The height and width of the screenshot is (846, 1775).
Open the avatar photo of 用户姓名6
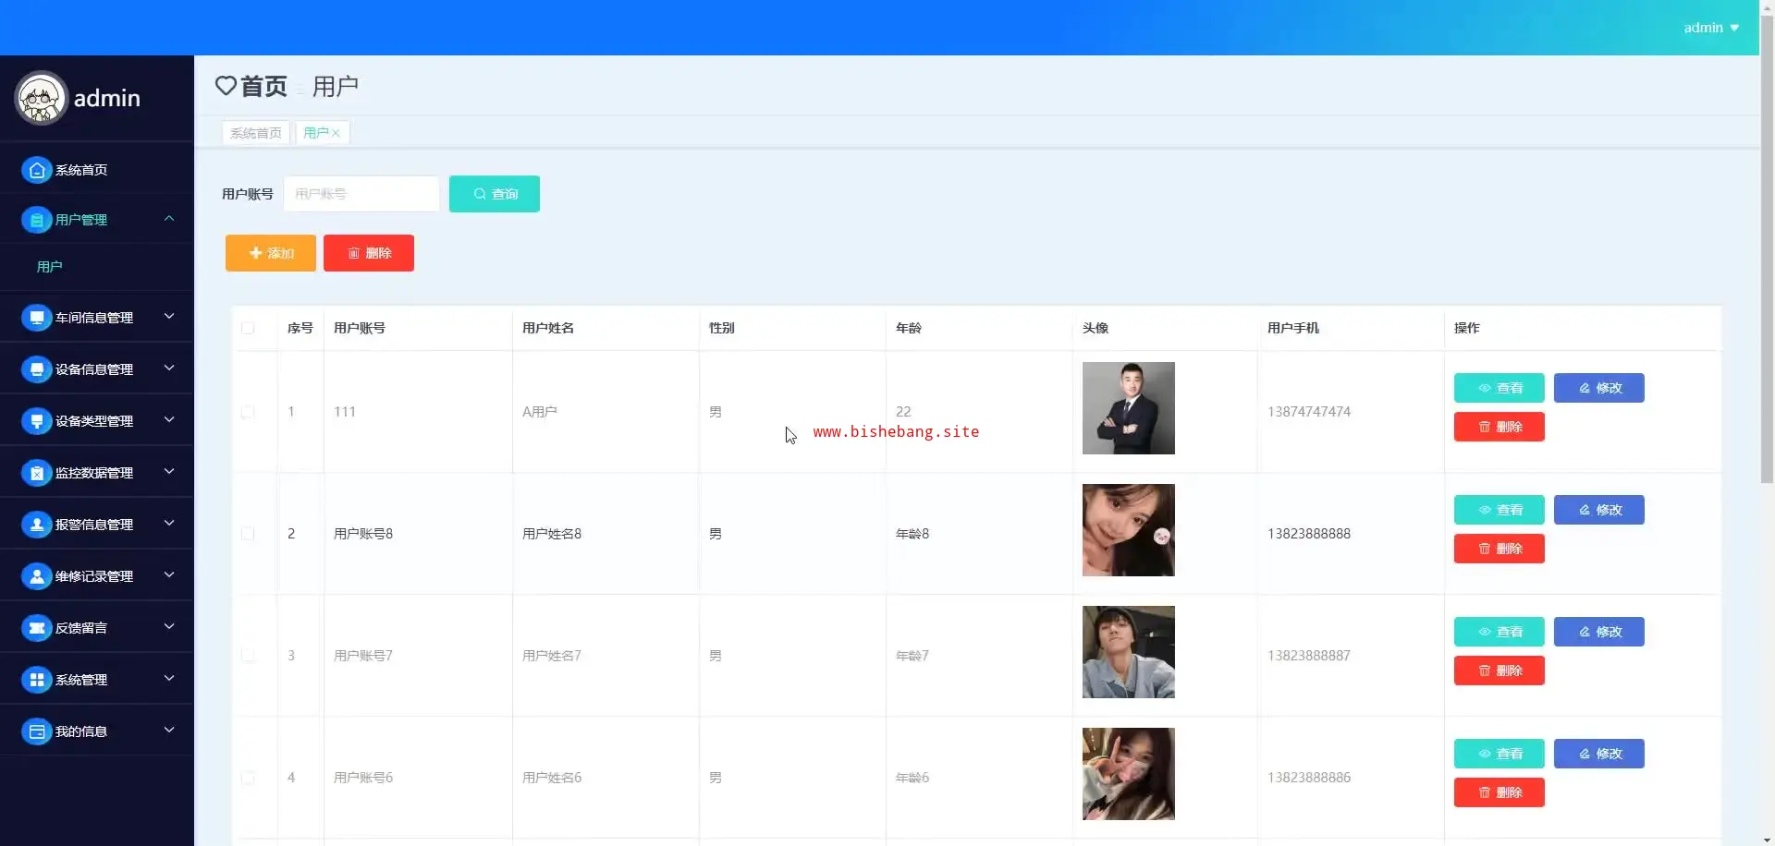pos(1129,774)
